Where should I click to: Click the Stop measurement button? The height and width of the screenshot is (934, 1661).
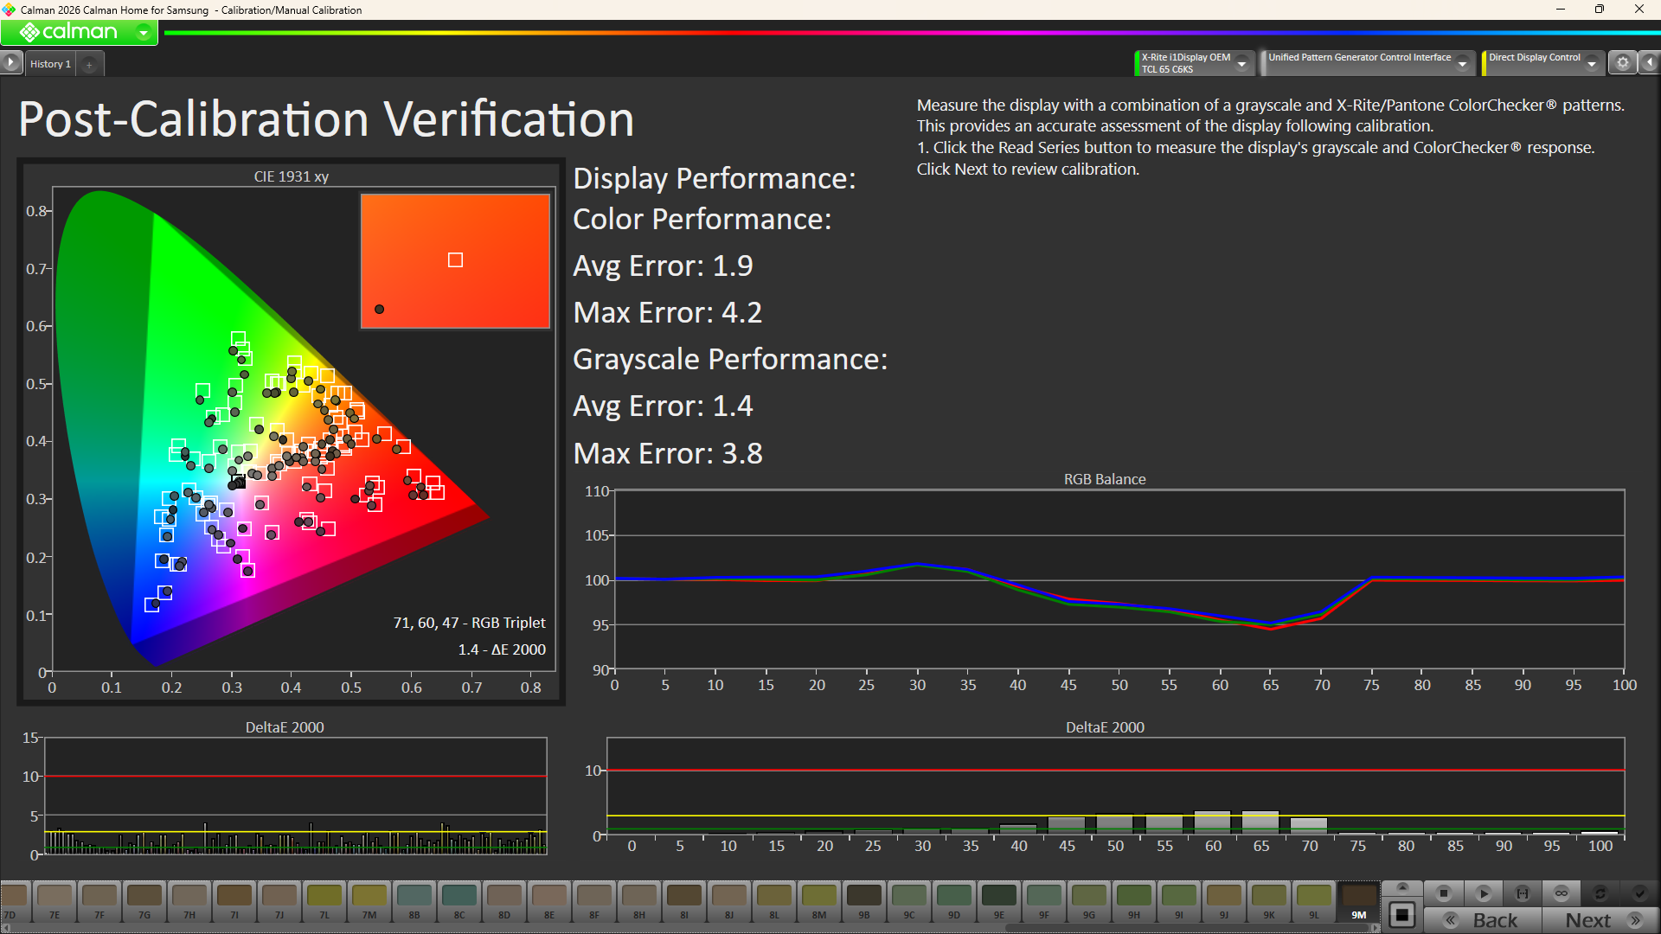tap(1443, 893)
